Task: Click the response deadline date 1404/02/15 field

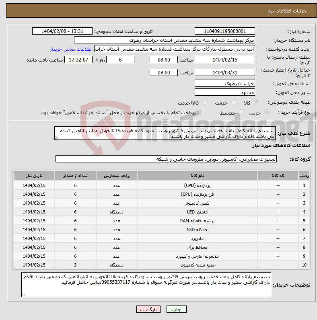Action: tap(225, 60)
